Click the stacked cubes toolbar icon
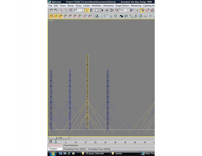 click(x=97, y=16)
